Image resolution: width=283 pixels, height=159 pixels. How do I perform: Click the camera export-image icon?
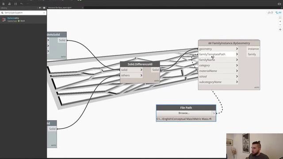click(279, 4)
